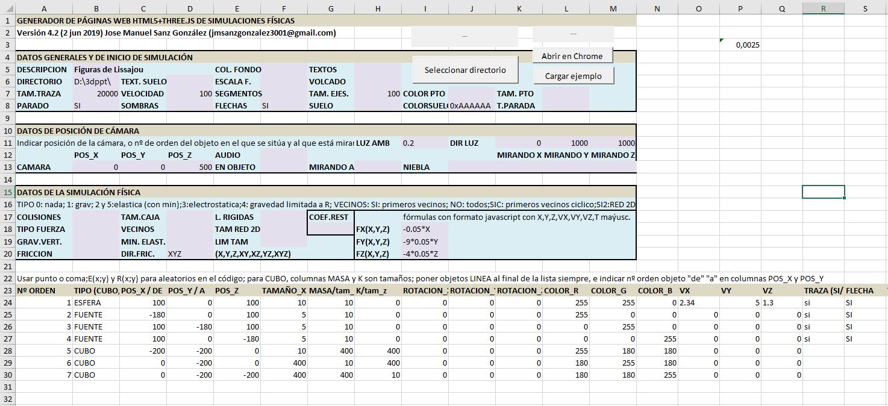Select the LUZ AMB value 0.2
Screen dimensions: 888x406
425,143
